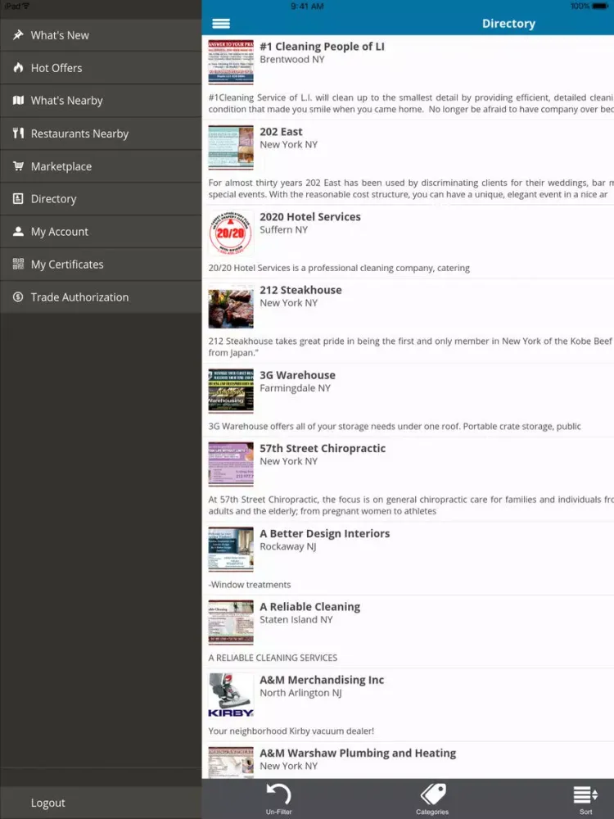Viewport: 614px width, 819px height.
Task: Click 'Your neighborhood Kirby vacuum dealer!' text
Action: point(291,731)
